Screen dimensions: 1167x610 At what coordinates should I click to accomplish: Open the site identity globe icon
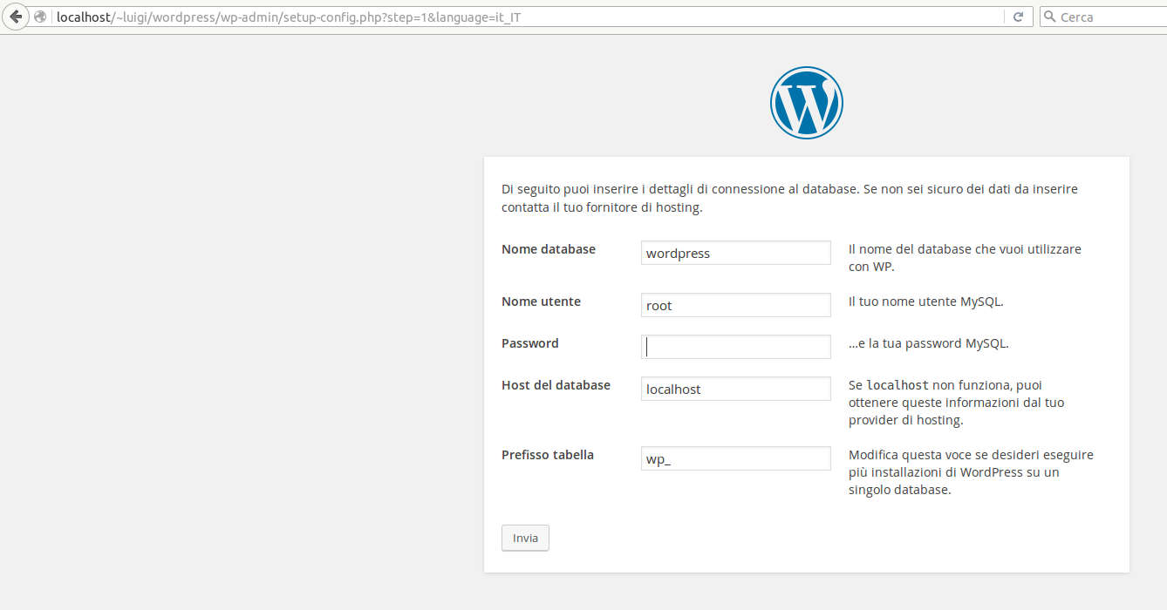40,17
